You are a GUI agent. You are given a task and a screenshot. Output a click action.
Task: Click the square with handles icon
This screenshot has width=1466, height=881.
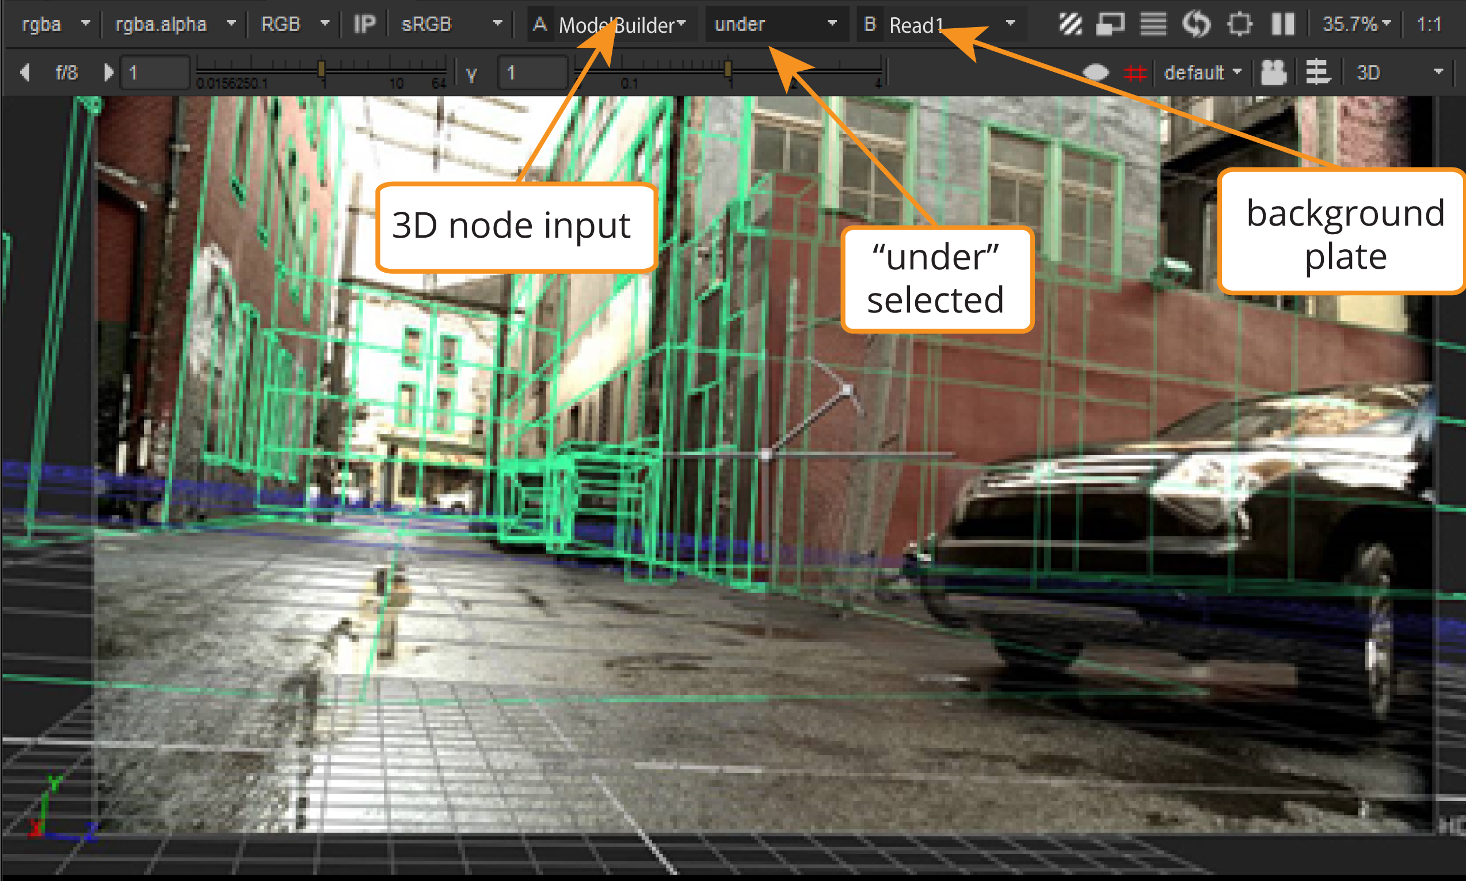[1239, 24]
